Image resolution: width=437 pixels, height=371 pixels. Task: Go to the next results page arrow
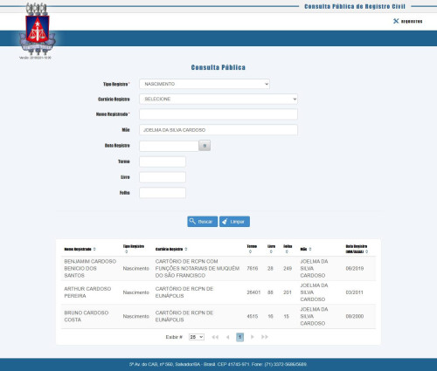(253, 337)
